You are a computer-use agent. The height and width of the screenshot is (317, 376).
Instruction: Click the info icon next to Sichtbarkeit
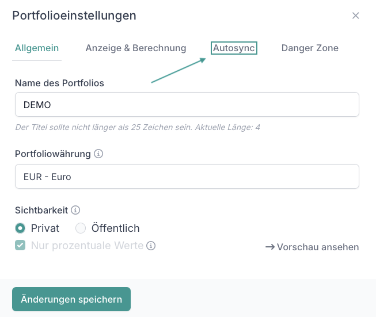pos(75,210)
